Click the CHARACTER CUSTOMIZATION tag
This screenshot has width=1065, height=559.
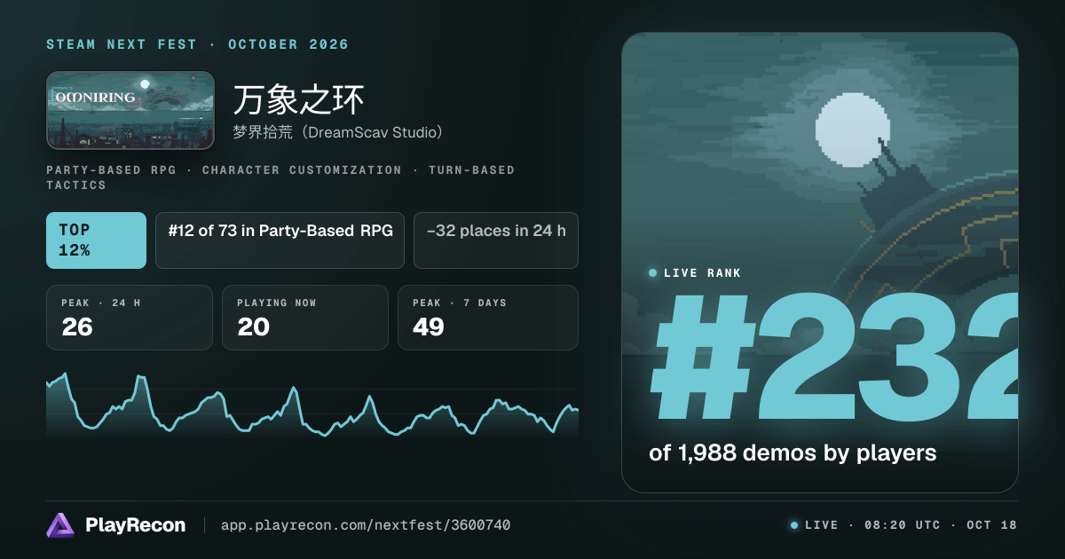(x=302, y=169)
